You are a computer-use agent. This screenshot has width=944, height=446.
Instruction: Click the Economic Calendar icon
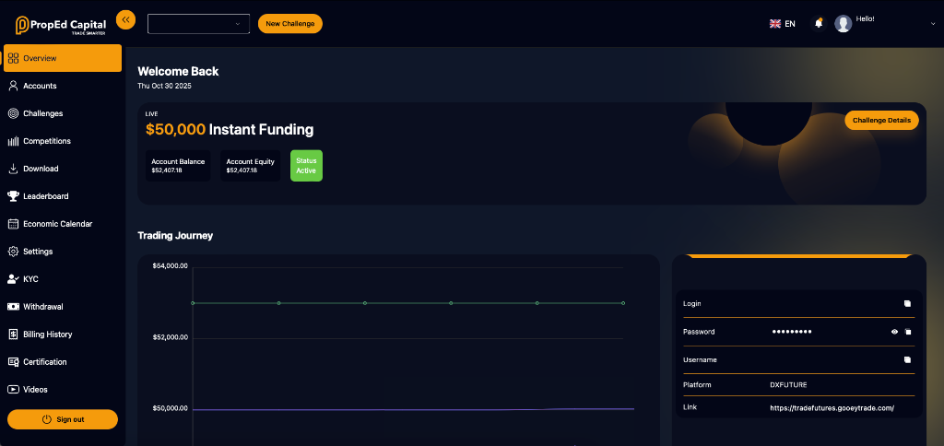(x=13, y=224)
